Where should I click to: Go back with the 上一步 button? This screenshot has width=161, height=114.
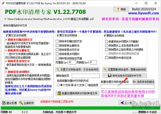pos(126,103)
